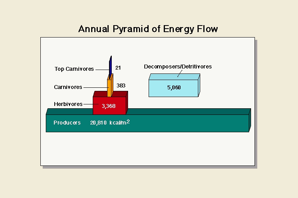Viewport: 298px width, 198px height.
Task: Select the top face of the light blue decomposers box
Action: 175,77
